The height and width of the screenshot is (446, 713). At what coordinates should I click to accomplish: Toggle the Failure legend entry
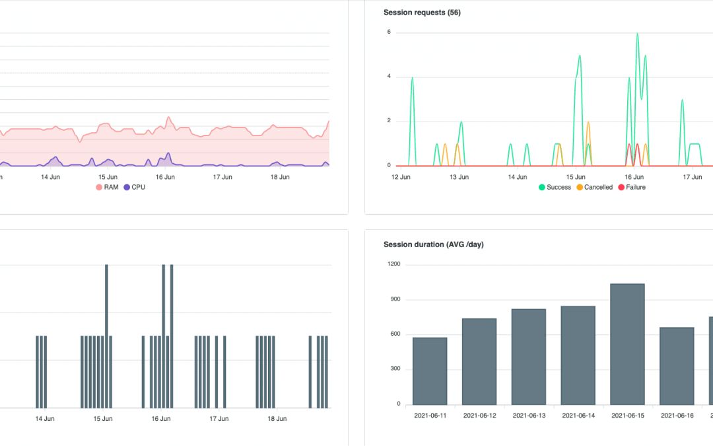point(631,187)
